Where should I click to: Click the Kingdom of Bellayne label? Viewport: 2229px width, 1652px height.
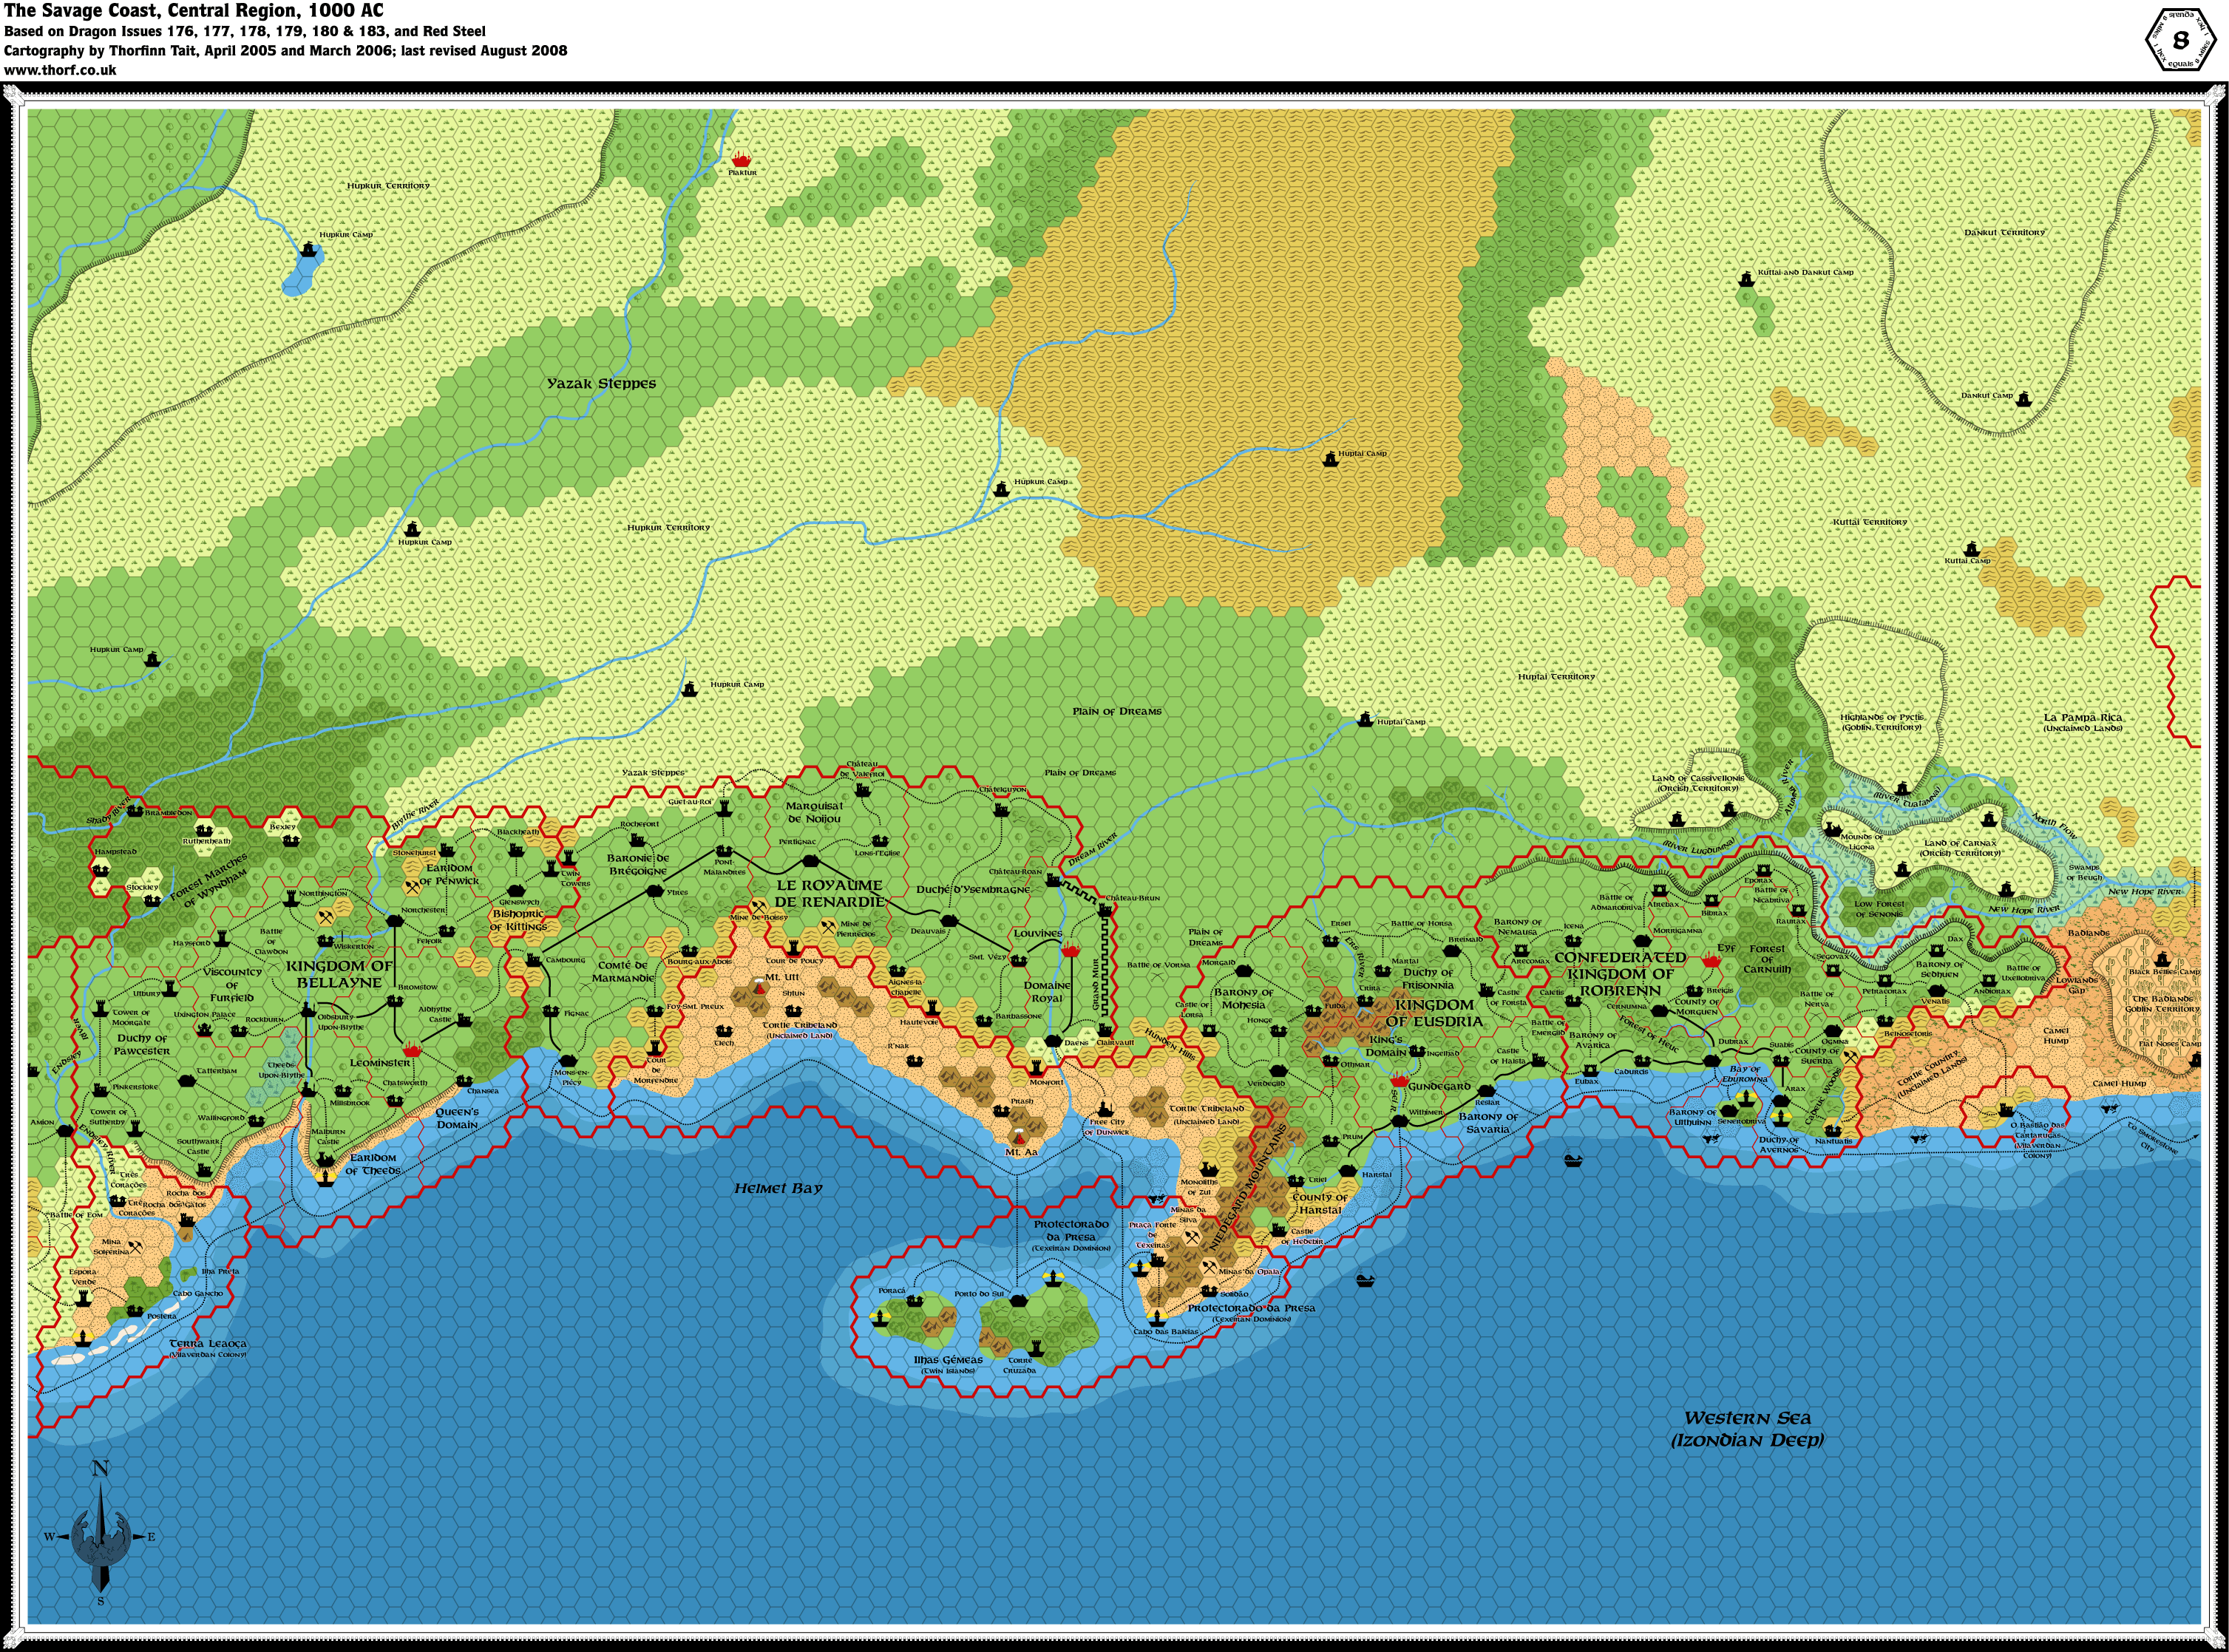tap(339, 974)
